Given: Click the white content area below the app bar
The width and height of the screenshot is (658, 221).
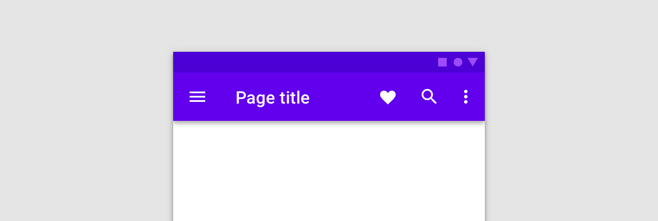Looking at the screenshot, I should click(329, 173).
